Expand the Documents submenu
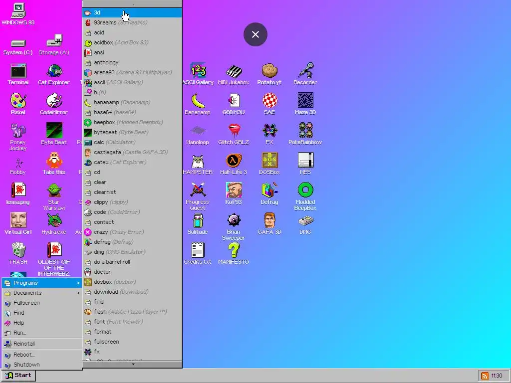511x383 pixels. point(42,293)
